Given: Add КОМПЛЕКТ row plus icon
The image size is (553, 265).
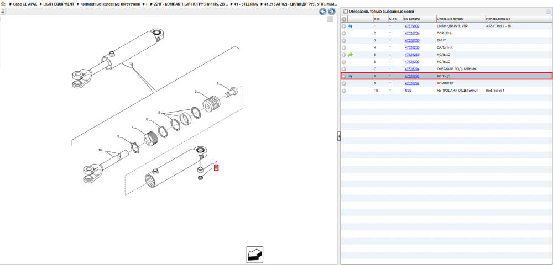Looking at the screenshot, I should 344,83.
